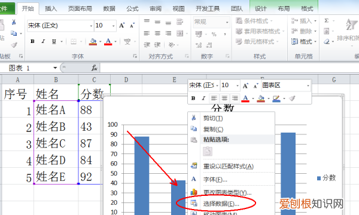Open 套用表格格式 table styles
The height and width of the screenshot is (215, 359).
click(x=260, y=31)
